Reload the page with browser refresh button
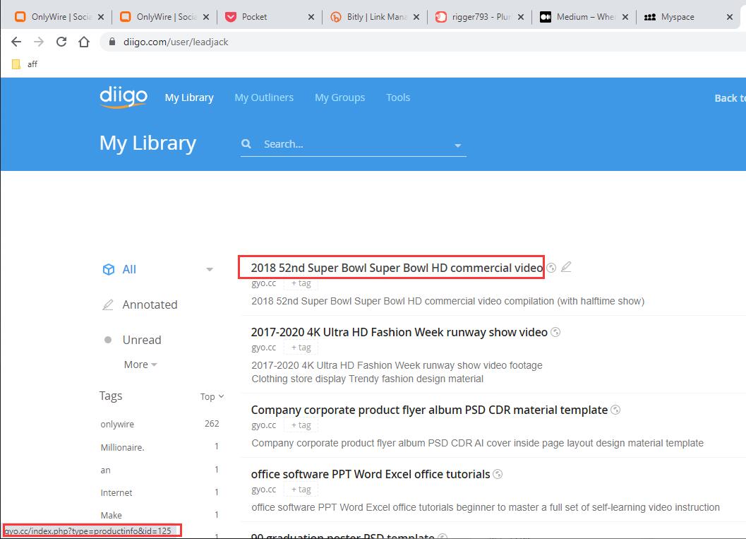This screenshot has width=746, height=539. coord(61,42)
